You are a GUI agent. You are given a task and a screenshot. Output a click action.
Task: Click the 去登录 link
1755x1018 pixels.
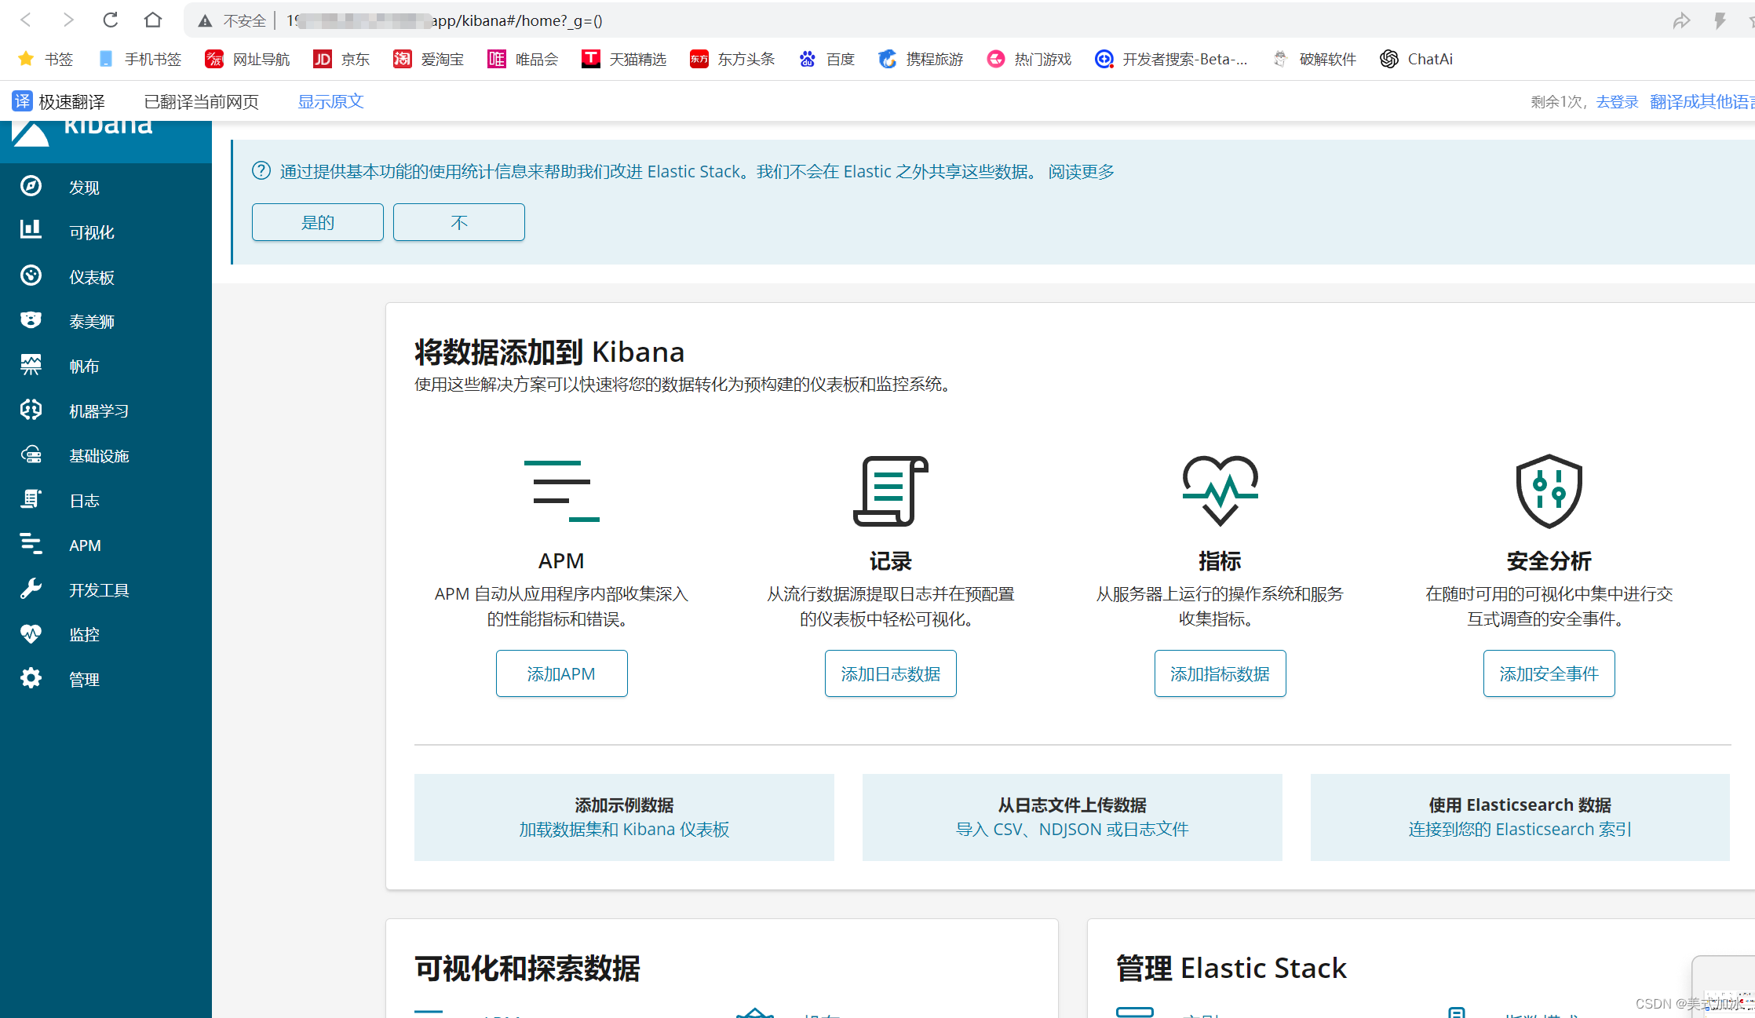pos(1617,101)
